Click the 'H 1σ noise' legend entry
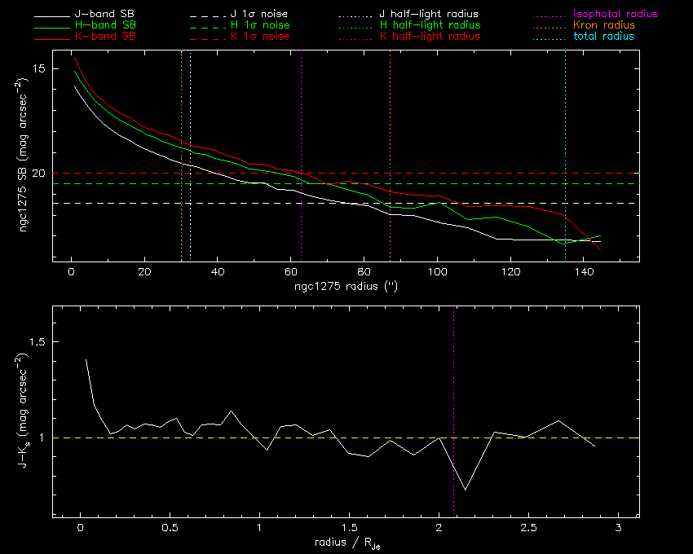The height and width of the screenshot is (554, 693). pyautogui.click(x=260, y=24)
